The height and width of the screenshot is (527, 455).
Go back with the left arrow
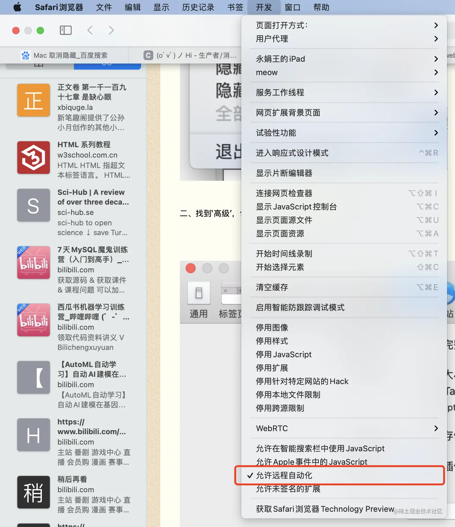(x=90, y=30)
